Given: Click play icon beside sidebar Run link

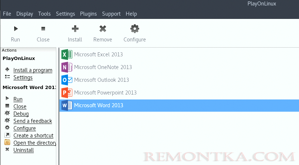Looking at the screenshot, I should [7, 98].
